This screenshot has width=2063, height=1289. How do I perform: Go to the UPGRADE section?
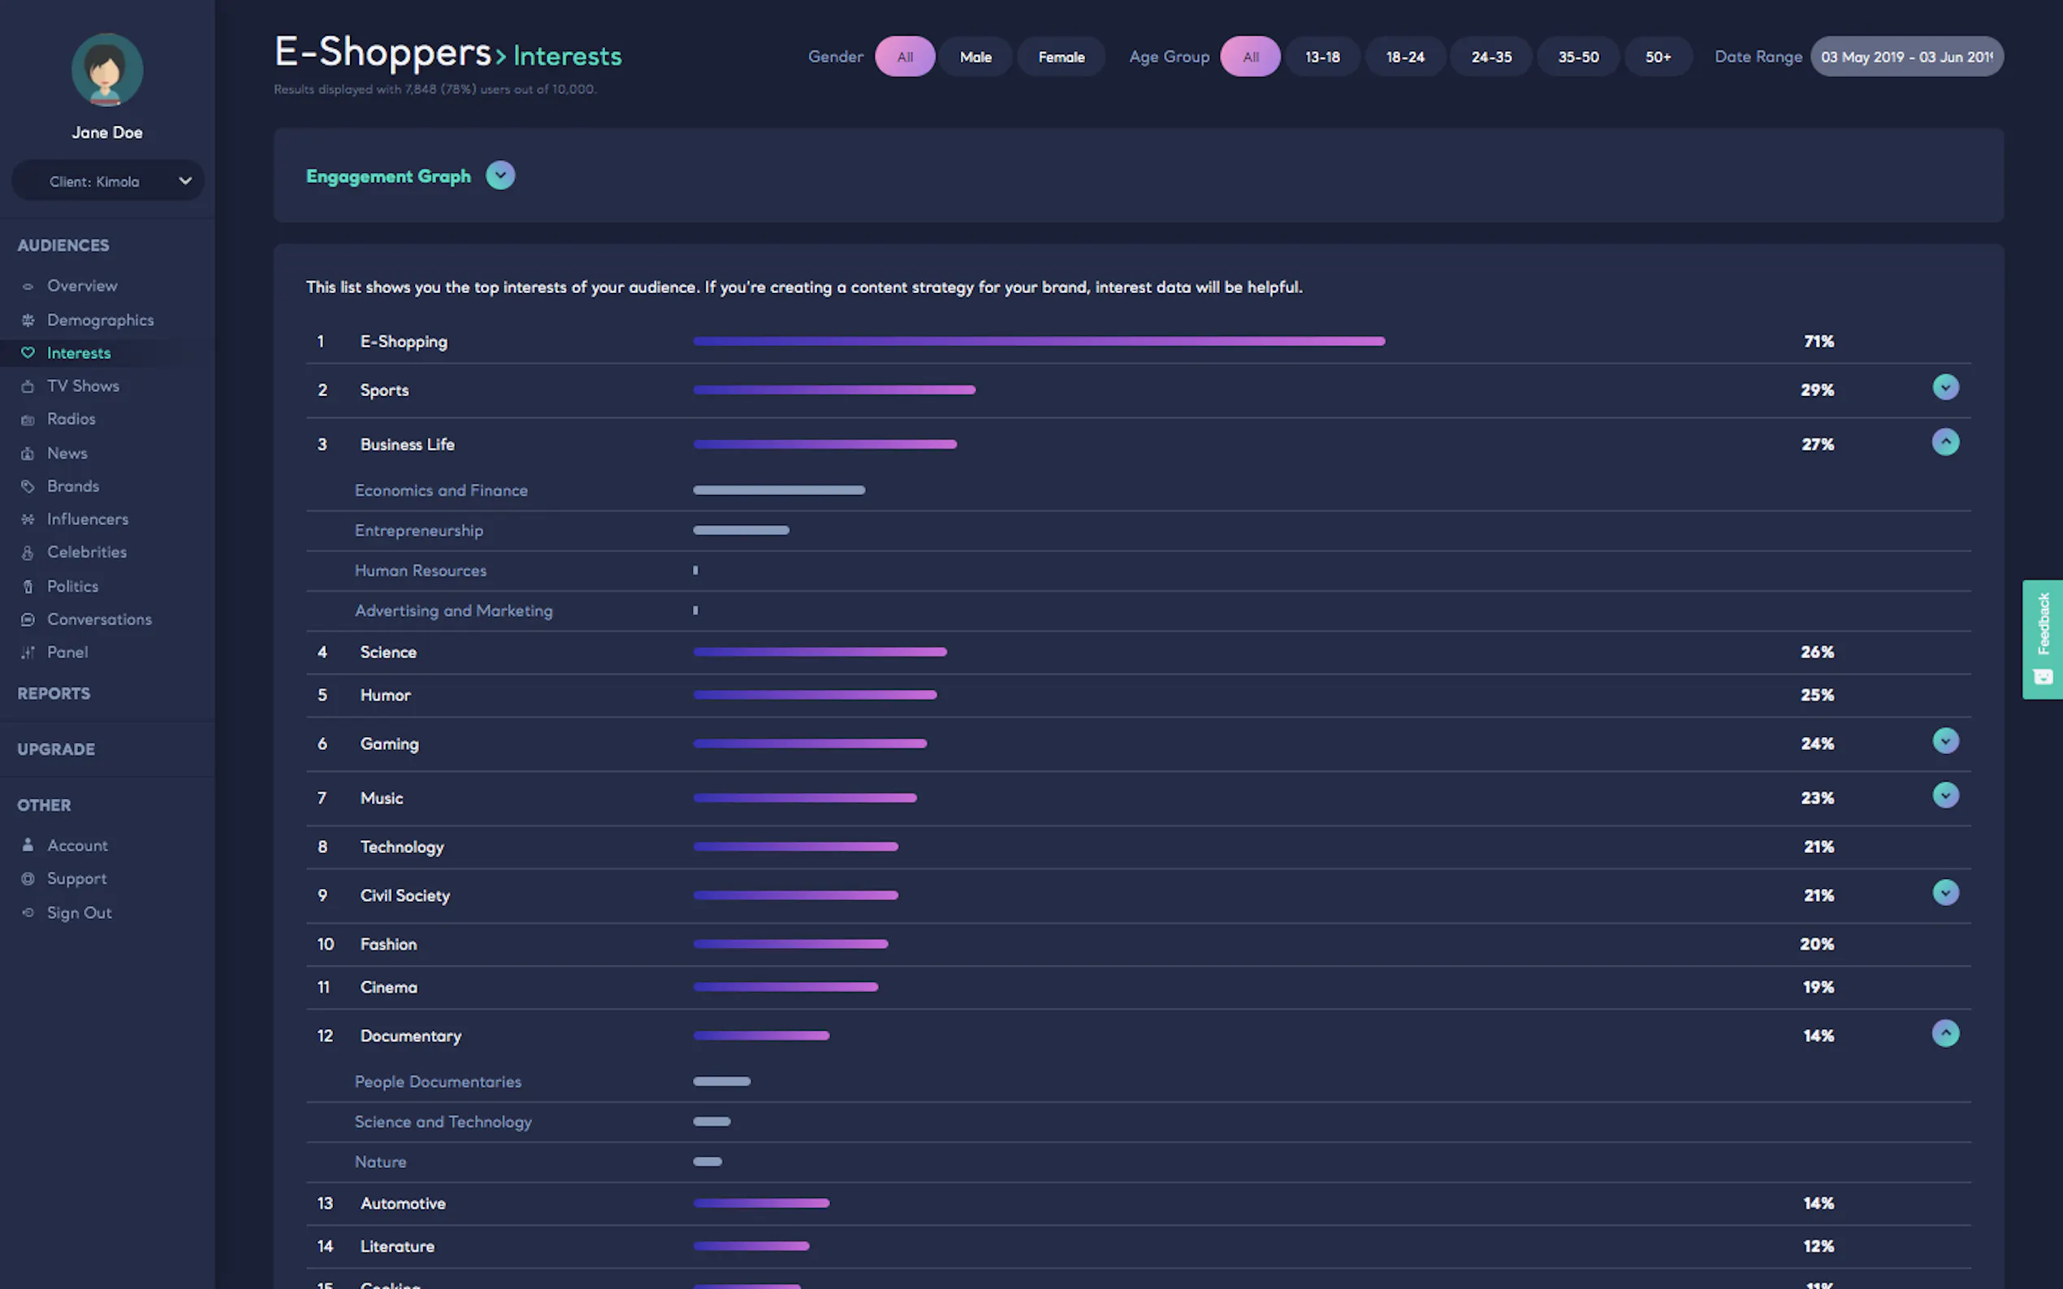pyautogui.click(x=56, y=749)
